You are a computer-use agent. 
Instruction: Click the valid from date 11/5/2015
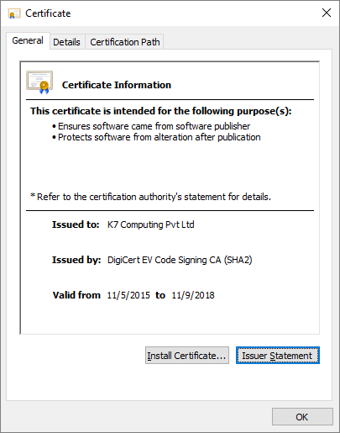coord(128,295)
